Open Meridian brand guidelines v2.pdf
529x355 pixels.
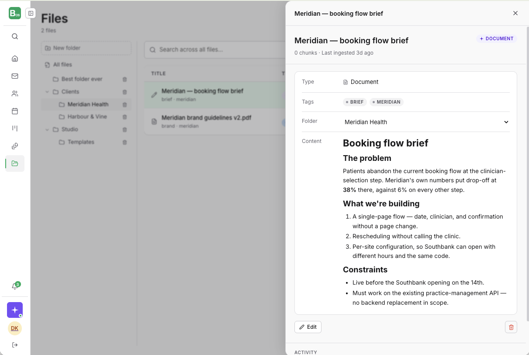[x=206, y=118]
